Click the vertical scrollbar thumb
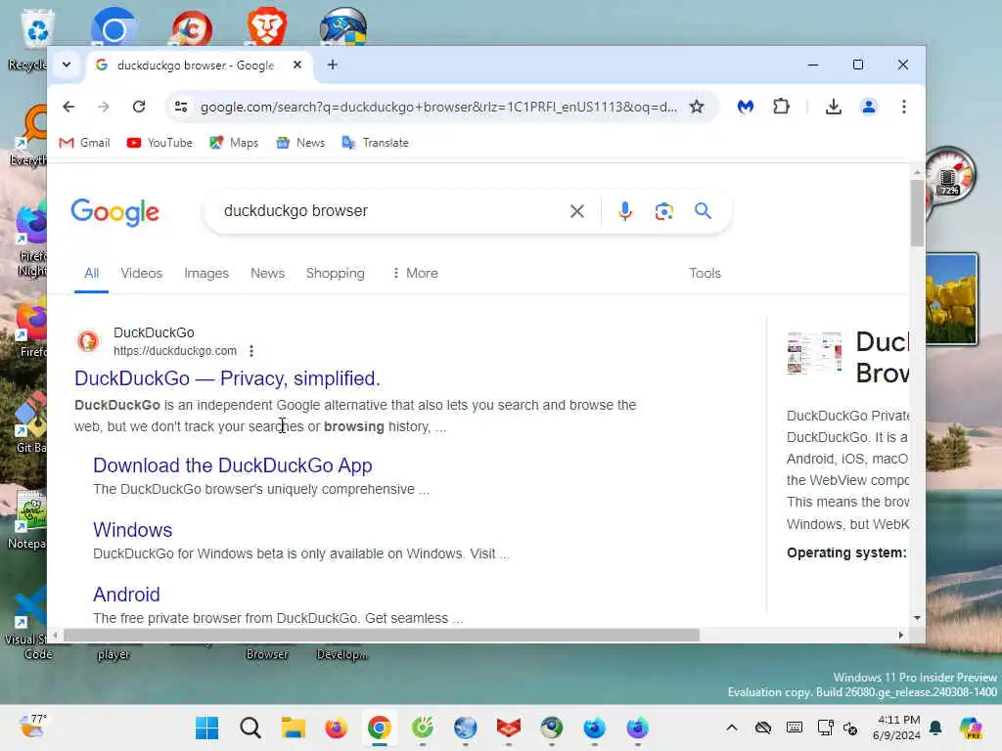1002x751 pixels. 917,212
